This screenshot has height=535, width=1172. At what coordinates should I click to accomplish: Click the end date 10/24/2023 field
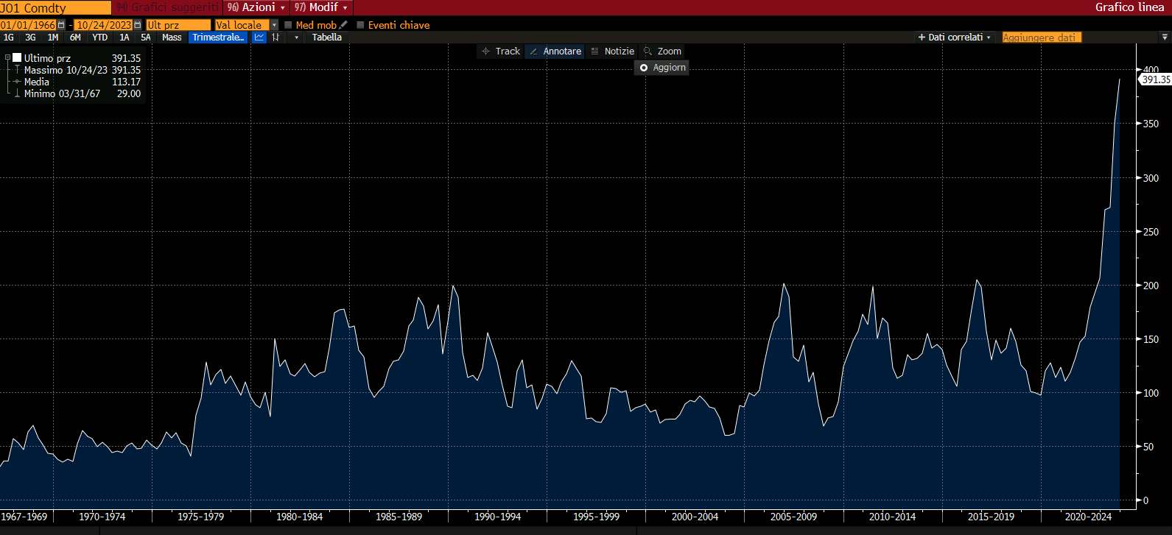click(x=104, y=25)
